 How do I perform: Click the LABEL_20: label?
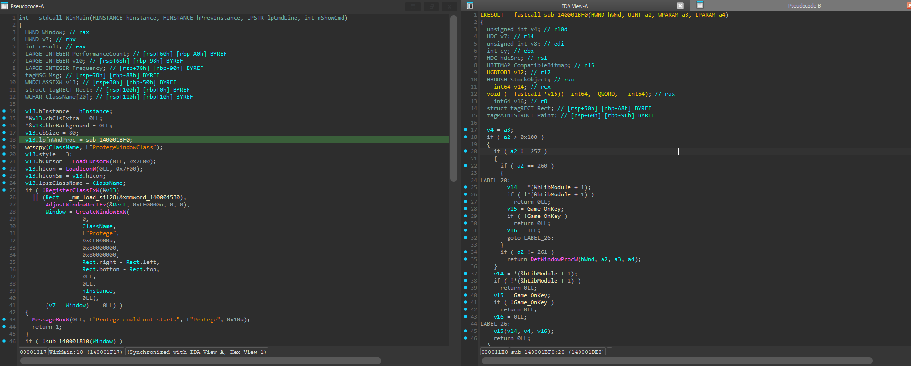click(x=496, y=180)
